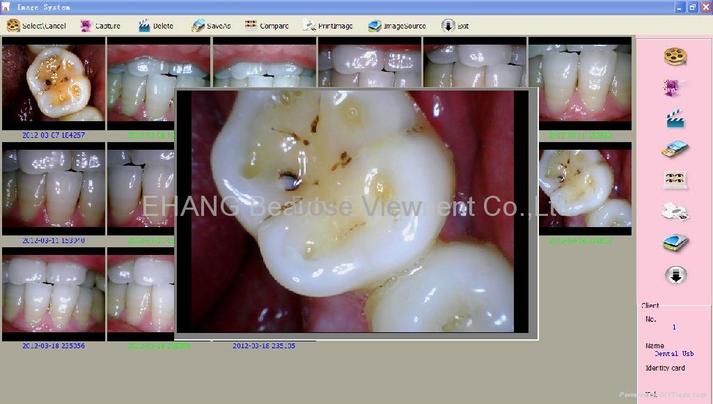This screenshot has width=713, height=404.
Task: Click the client No. value "1"
Action: (x=674, y=327)
